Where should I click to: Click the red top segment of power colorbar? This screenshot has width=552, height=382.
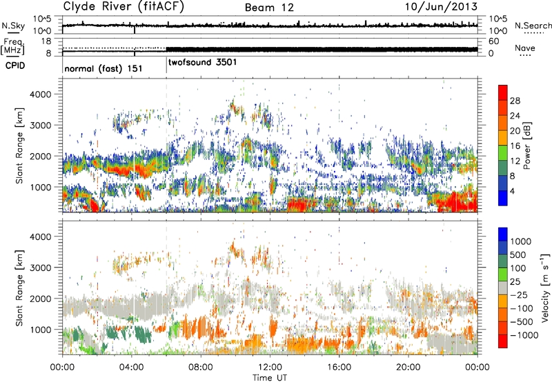[503, 93]
